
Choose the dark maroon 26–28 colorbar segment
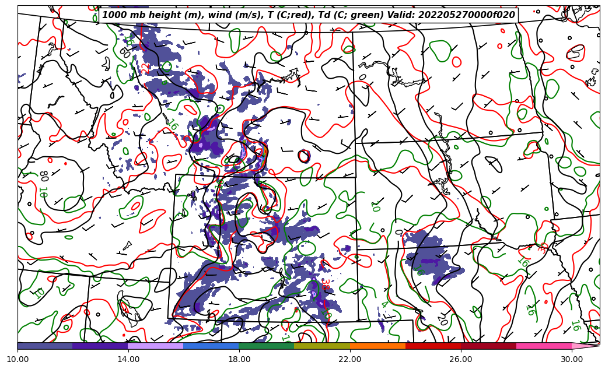click(488, 346)
